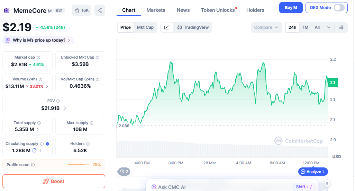Open chart settings sliders icon

[x=341, y=27]
